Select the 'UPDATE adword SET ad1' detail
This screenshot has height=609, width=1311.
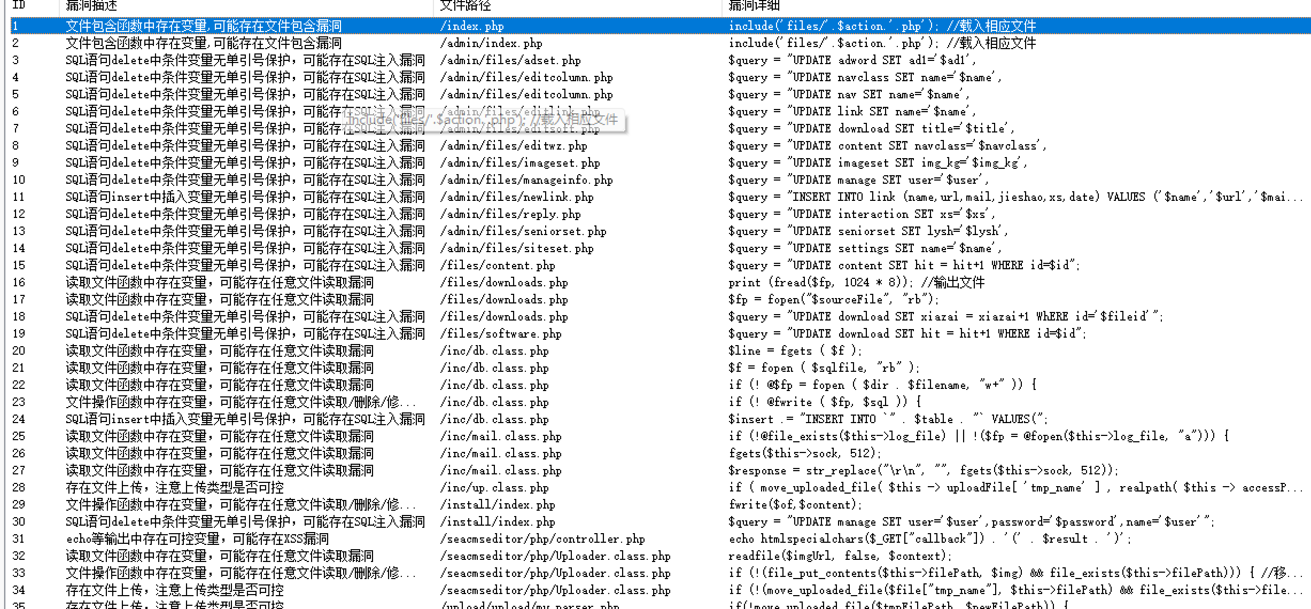pos(852,60)
